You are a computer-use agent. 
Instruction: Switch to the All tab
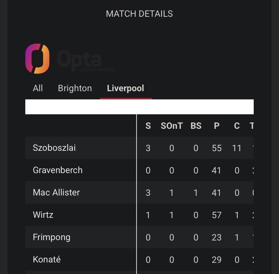point(38,88)
